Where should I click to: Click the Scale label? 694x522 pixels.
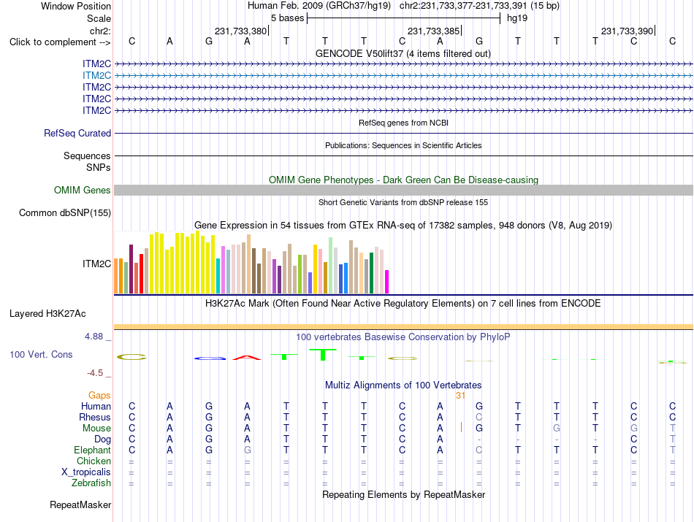tap(99, 18)
